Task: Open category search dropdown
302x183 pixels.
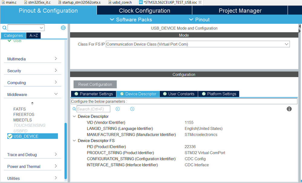Action: click(x=41, y=28)
